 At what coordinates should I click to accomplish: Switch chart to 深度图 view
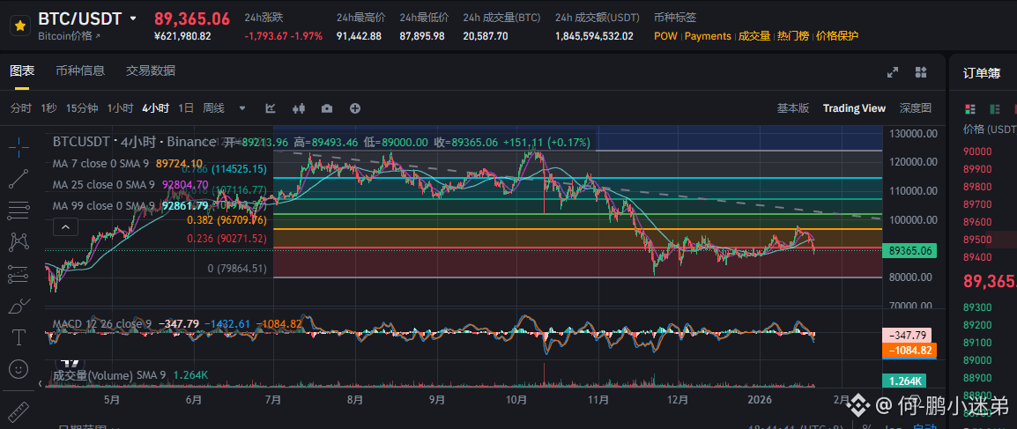coord(915,108)
